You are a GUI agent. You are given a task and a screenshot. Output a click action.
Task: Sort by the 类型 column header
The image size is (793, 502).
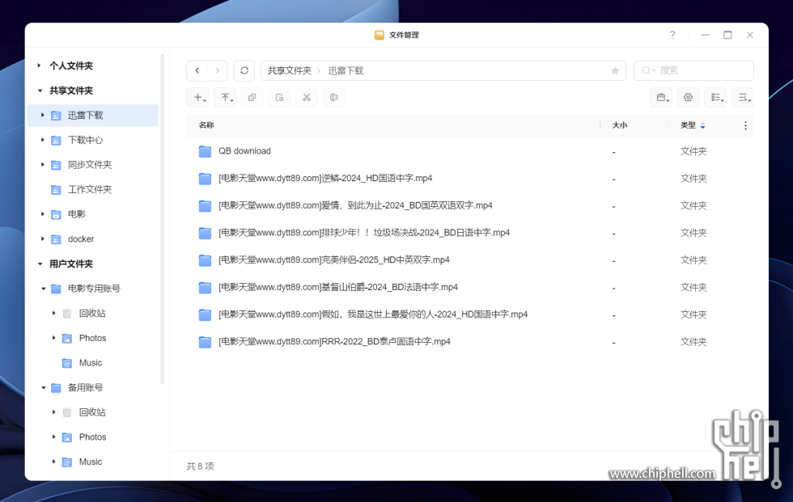click(688, 125)
